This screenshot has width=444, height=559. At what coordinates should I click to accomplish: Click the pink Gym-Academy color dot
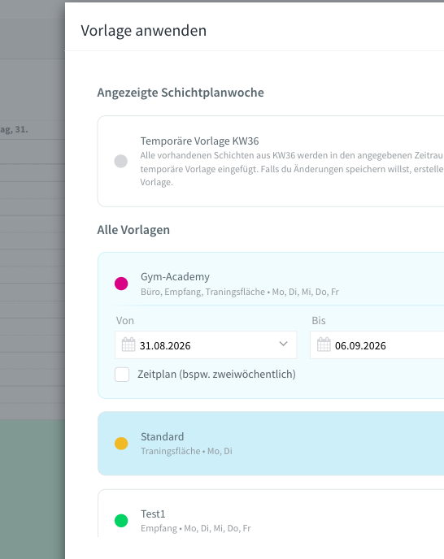coord(121,284)
